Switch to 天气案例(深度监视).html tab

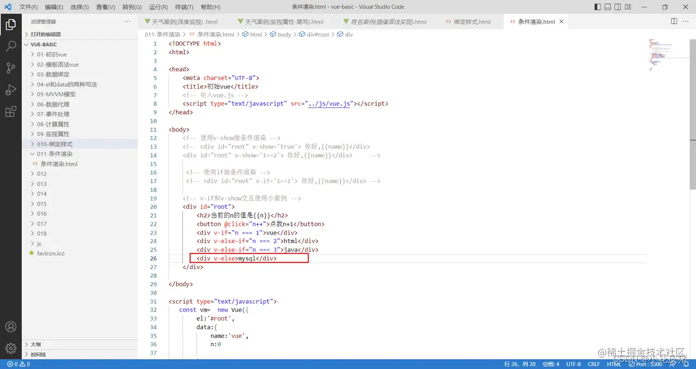click(x=185, y=22)
